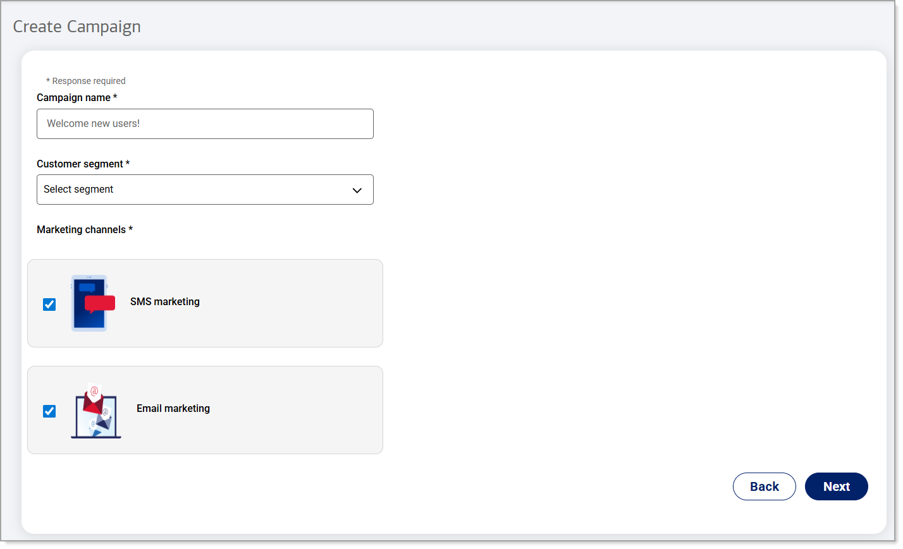Focus the Campaign name text field
Screen dimensions: 903x549
pyautogui.click(x=205, y=124)
